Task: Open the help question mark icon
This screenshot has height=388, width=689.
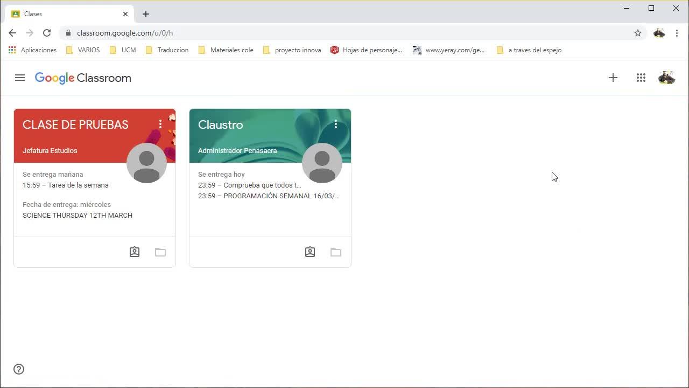Action: pyautogui.click(x=19, y=369)
